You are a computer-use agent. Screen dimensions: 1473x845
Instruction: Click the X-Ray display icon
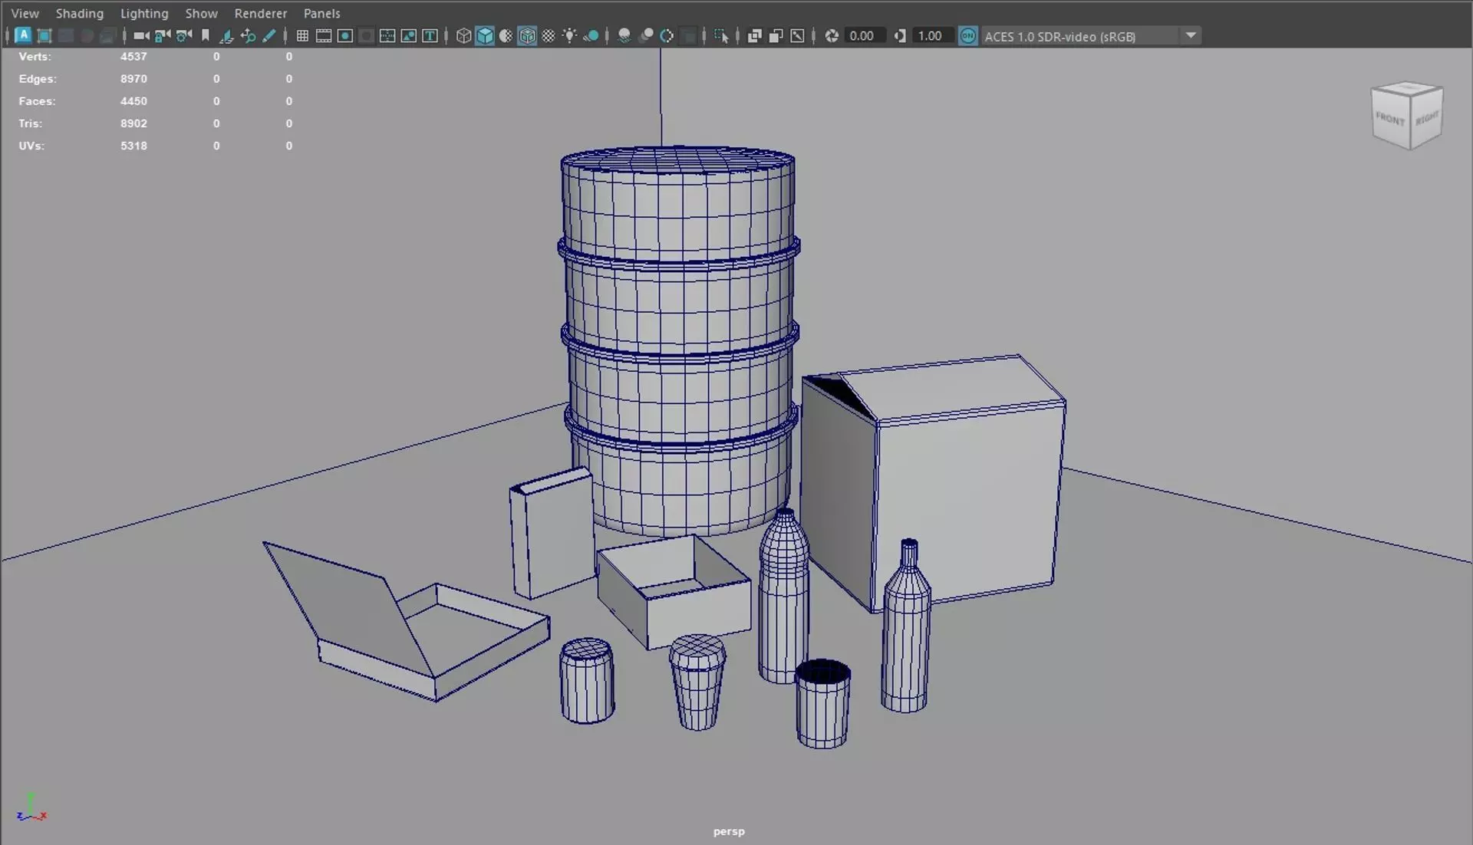(755, 35)
